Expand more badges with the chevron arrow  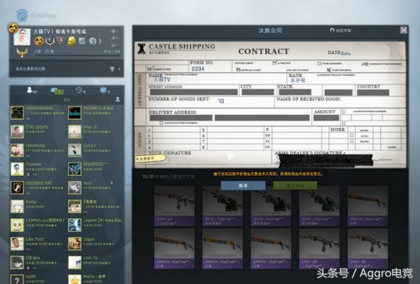coord(100,41)
